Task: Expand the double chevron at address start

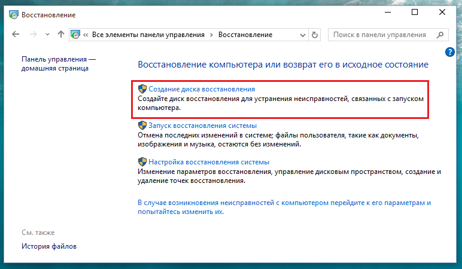Action: pos(86,35)
